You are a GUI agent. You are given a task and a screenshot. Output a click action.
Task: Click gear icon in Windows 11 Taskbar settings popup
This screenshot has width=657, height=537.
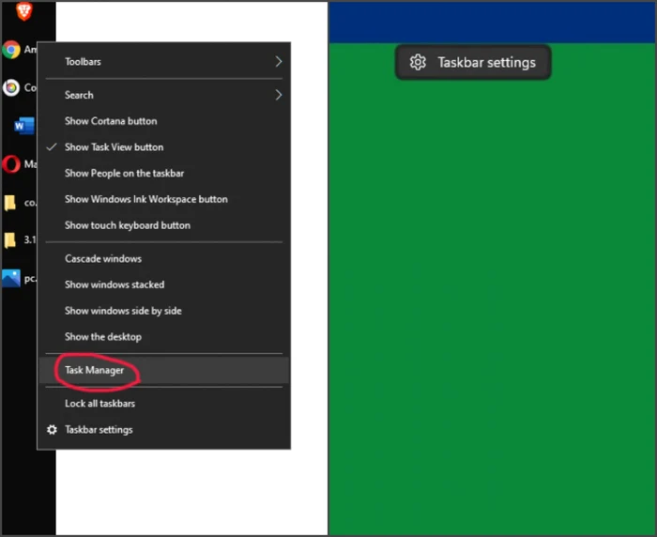[x=418, y=63]
